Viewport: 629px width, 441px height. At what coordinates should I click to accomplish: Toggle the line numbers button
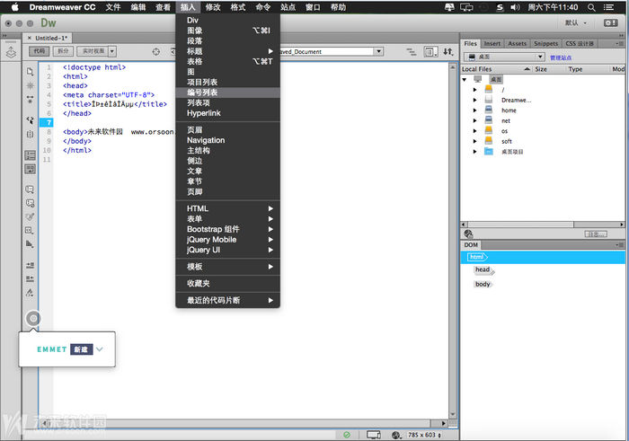(30, 155)
